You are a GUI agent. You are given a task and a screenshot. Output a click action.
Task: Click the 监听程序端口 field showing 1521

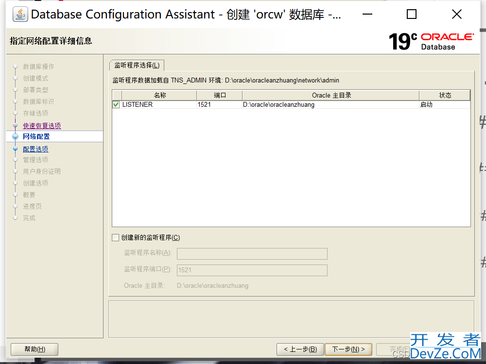click(x=252, y=270)
